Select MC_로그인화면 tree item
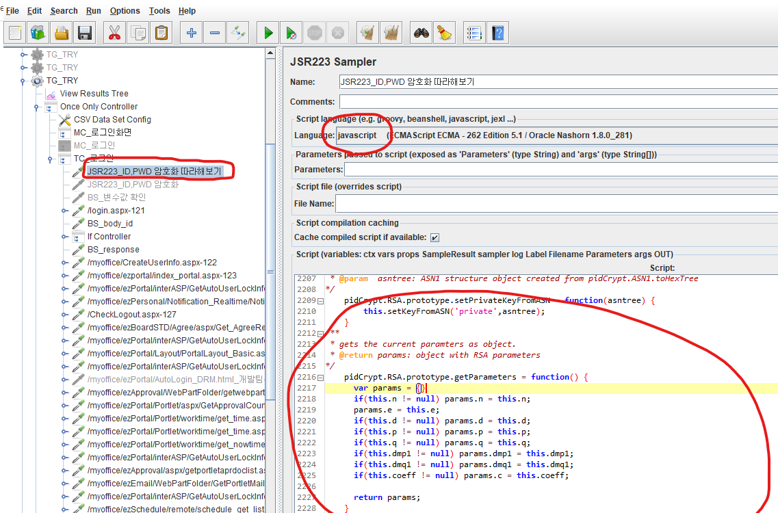Viewport: 778px width, 513px height. click(x=102, y=133)
